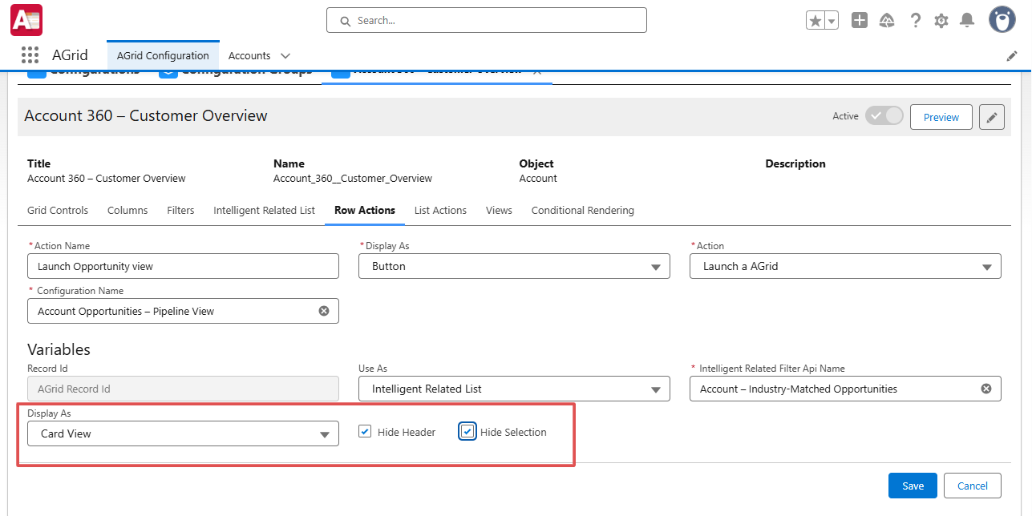1032x516 pixels.
Task: Edit the Action Name input field
Action: pyautogui.click(x=183, y=266)
